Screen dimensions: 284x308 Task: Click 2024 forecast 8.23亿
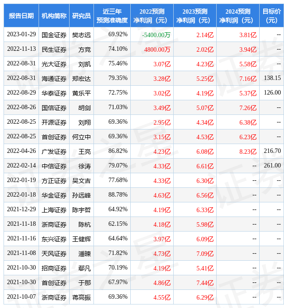pos(248,152)
